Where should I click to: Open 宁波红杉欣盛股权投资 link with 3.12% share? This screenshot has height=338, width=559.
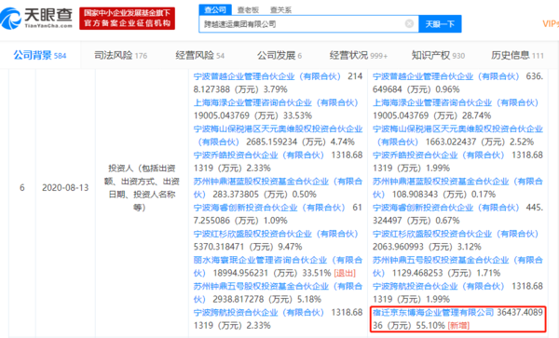click(456, 234)
